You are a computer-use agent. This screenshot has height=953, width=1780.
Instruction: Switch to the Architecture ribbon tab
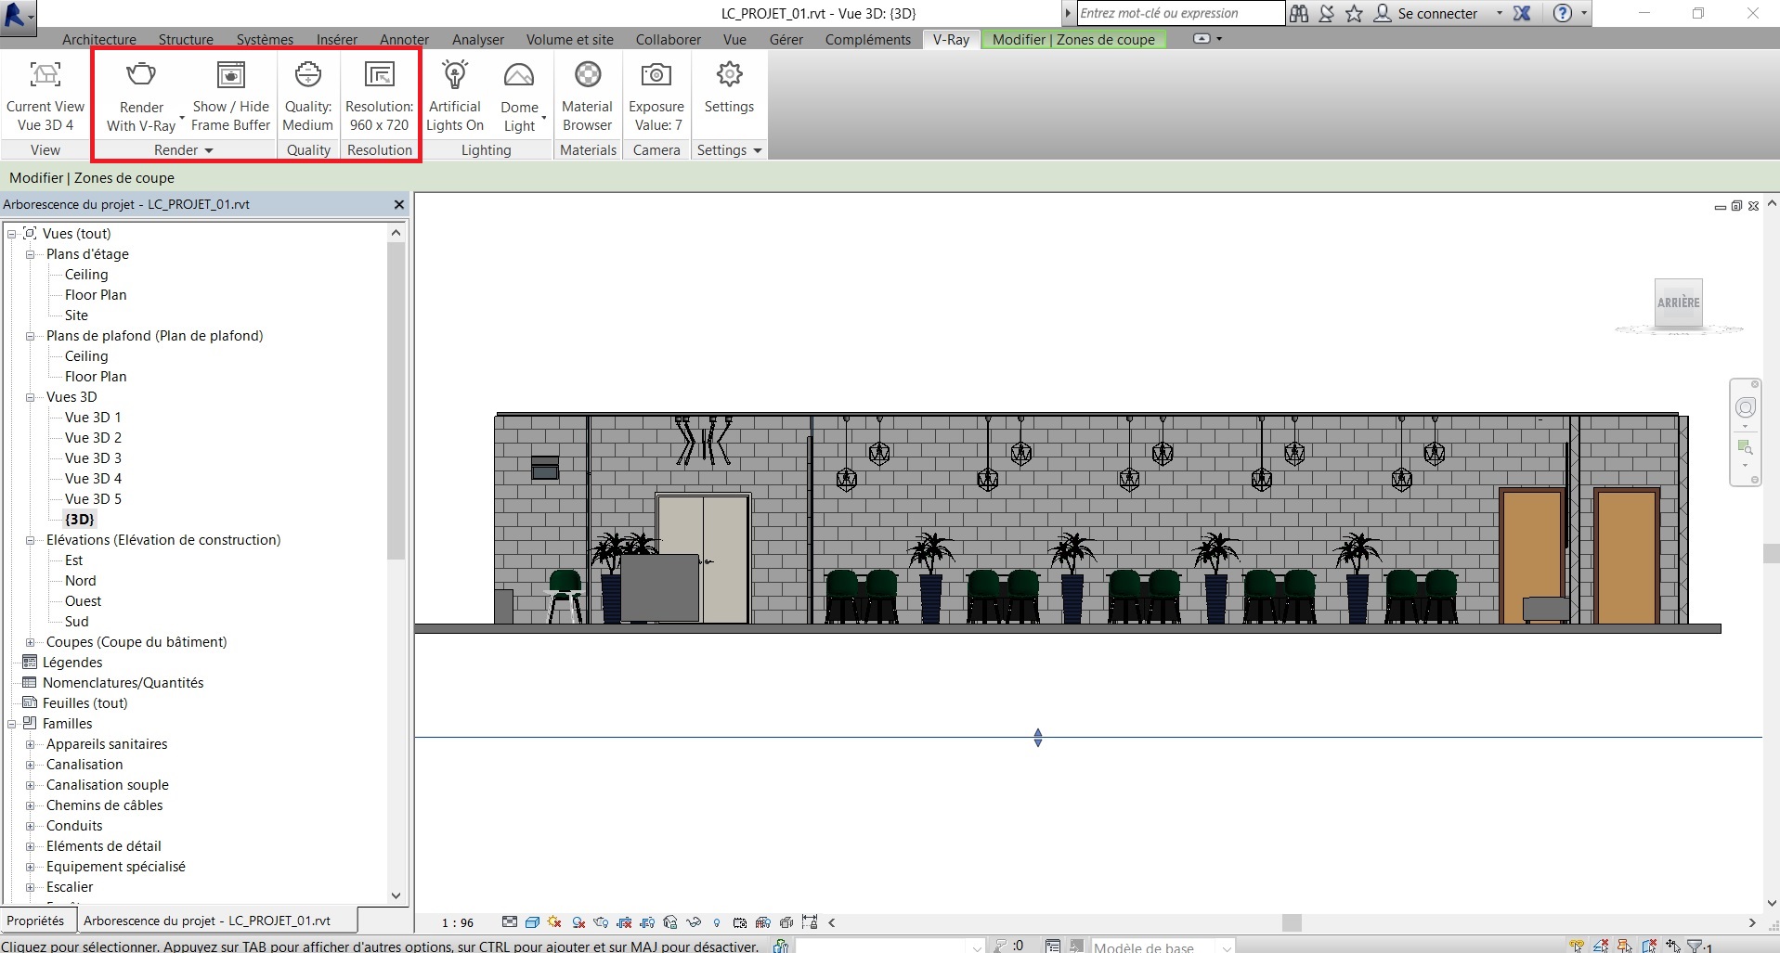98,39
